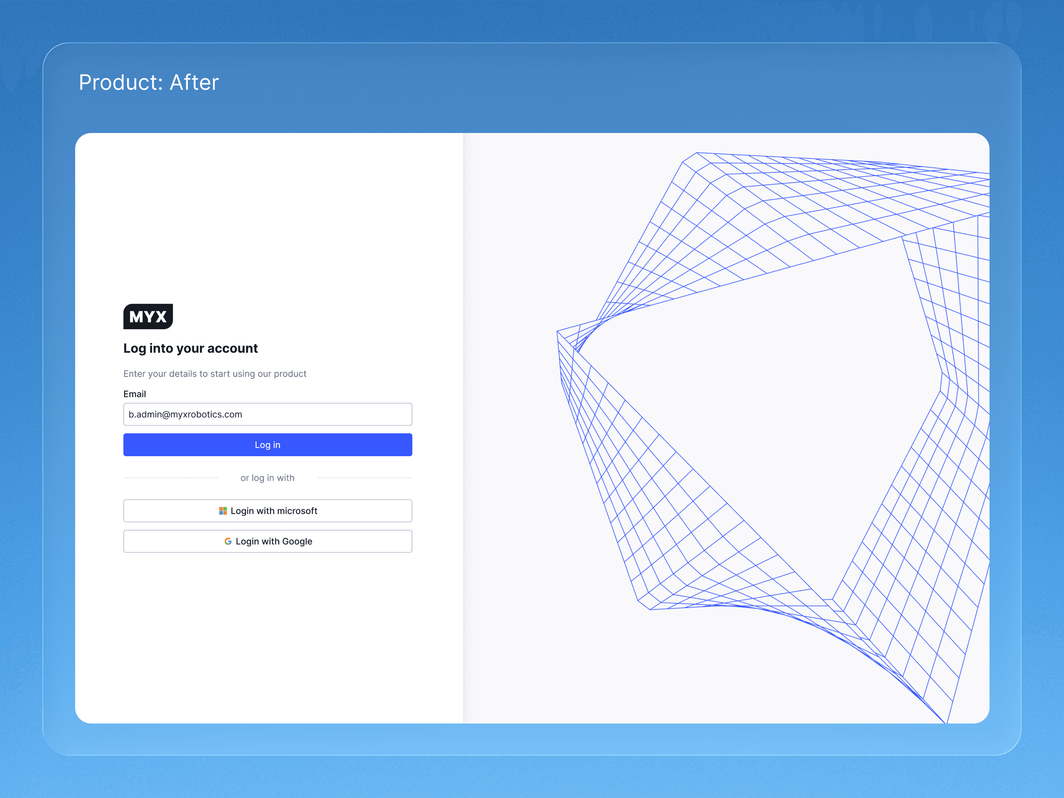Click the b.admin@myxrobotics.com address text
Screen dimensions: 1064x798
pos(185,414)
